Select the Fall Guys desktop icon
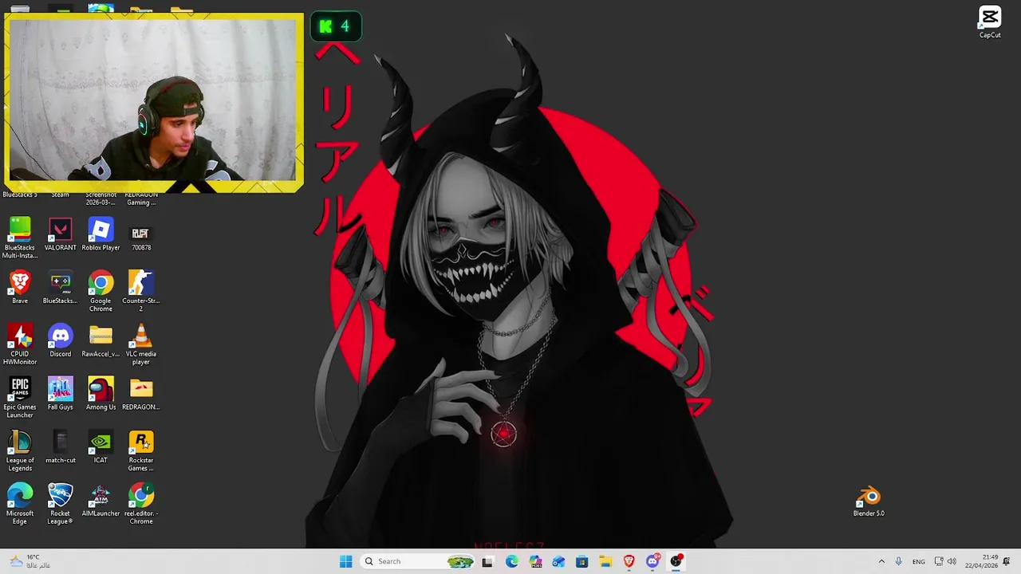Viewport: 1021px width, 574px height. click(x=61, y=394)
